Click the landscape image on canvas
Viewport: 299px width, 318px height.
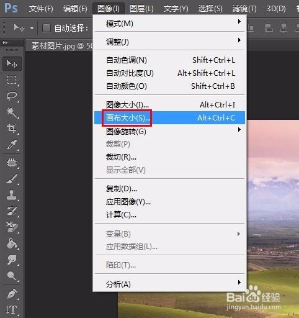(x=273, y=207)
